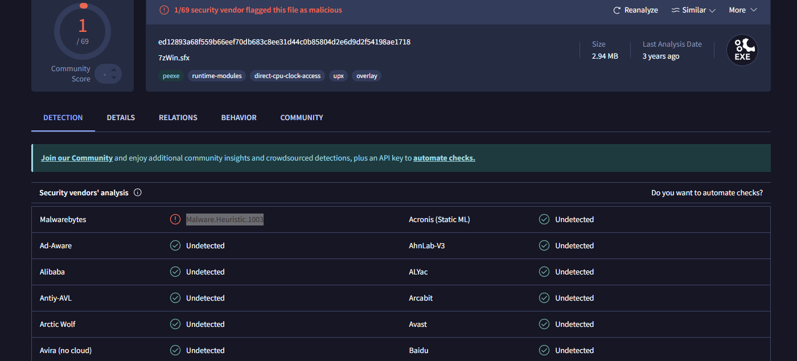
Task: Open the BEHAVIOR tab
Action: tap(239, 117)
